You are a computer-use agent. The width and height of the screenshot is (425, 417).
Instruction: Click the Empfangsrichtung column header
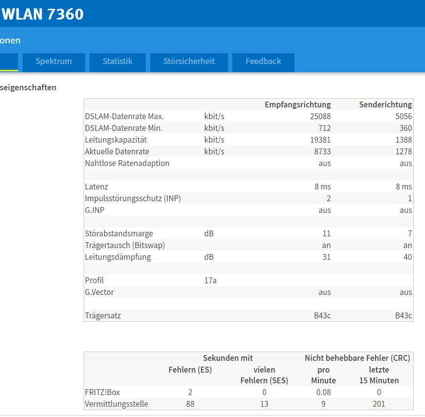pyautogui.click(x=297, y=104)
